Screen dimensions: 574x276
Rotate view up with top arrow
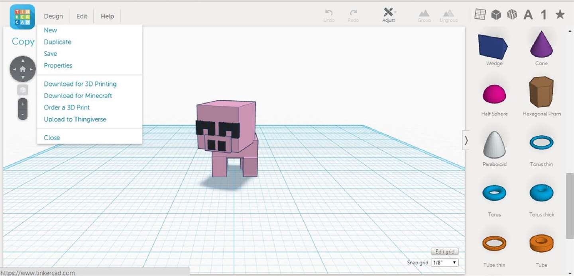click(23, 60)
